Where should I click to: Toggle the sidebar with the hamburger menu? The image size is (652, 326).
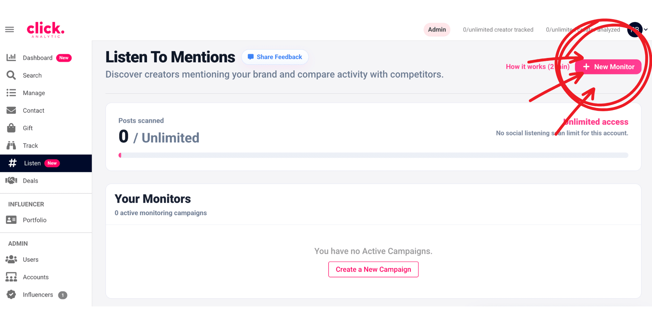coord(9,29)
